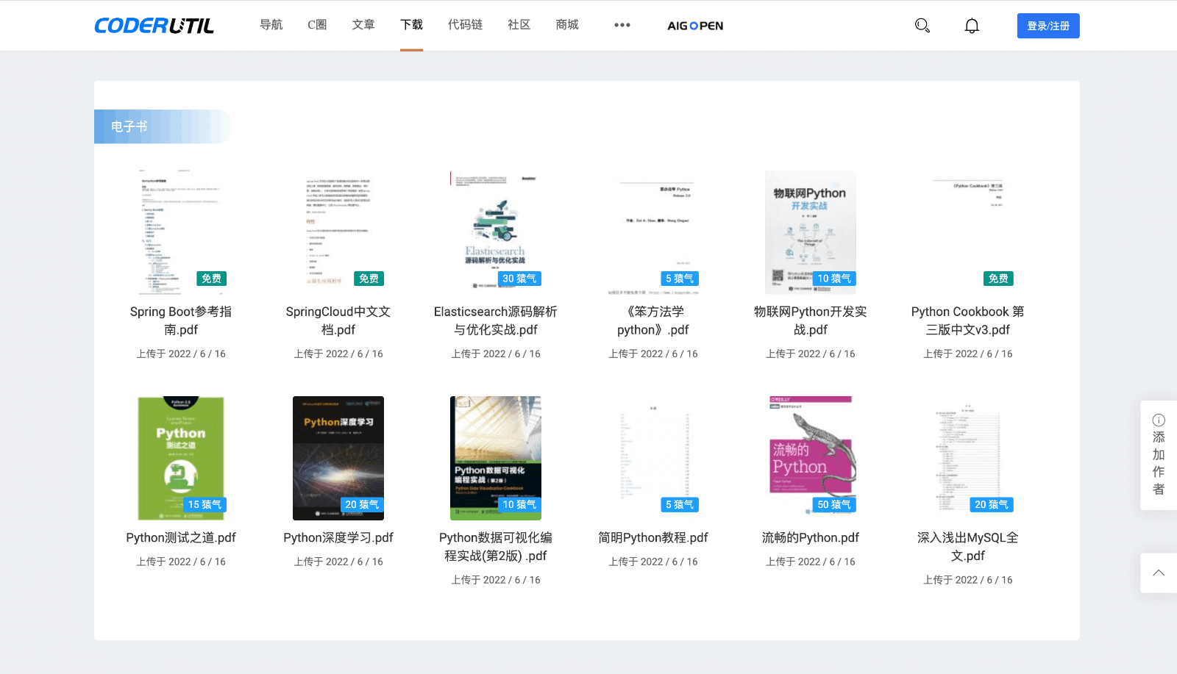The height and width of the screenshot is (674, 1177).
Task: Click the 简明Python教程.pdf title
Action: click(x=653, y=537)
